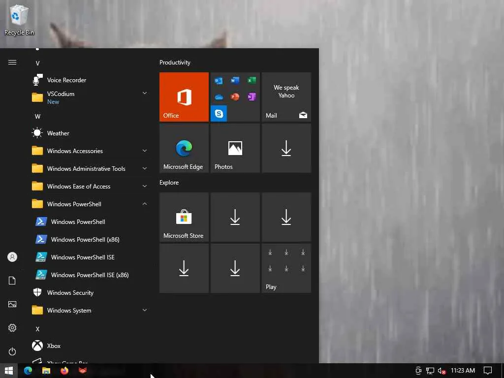Click the Meet Now tray icon

[x=418, y=371]
